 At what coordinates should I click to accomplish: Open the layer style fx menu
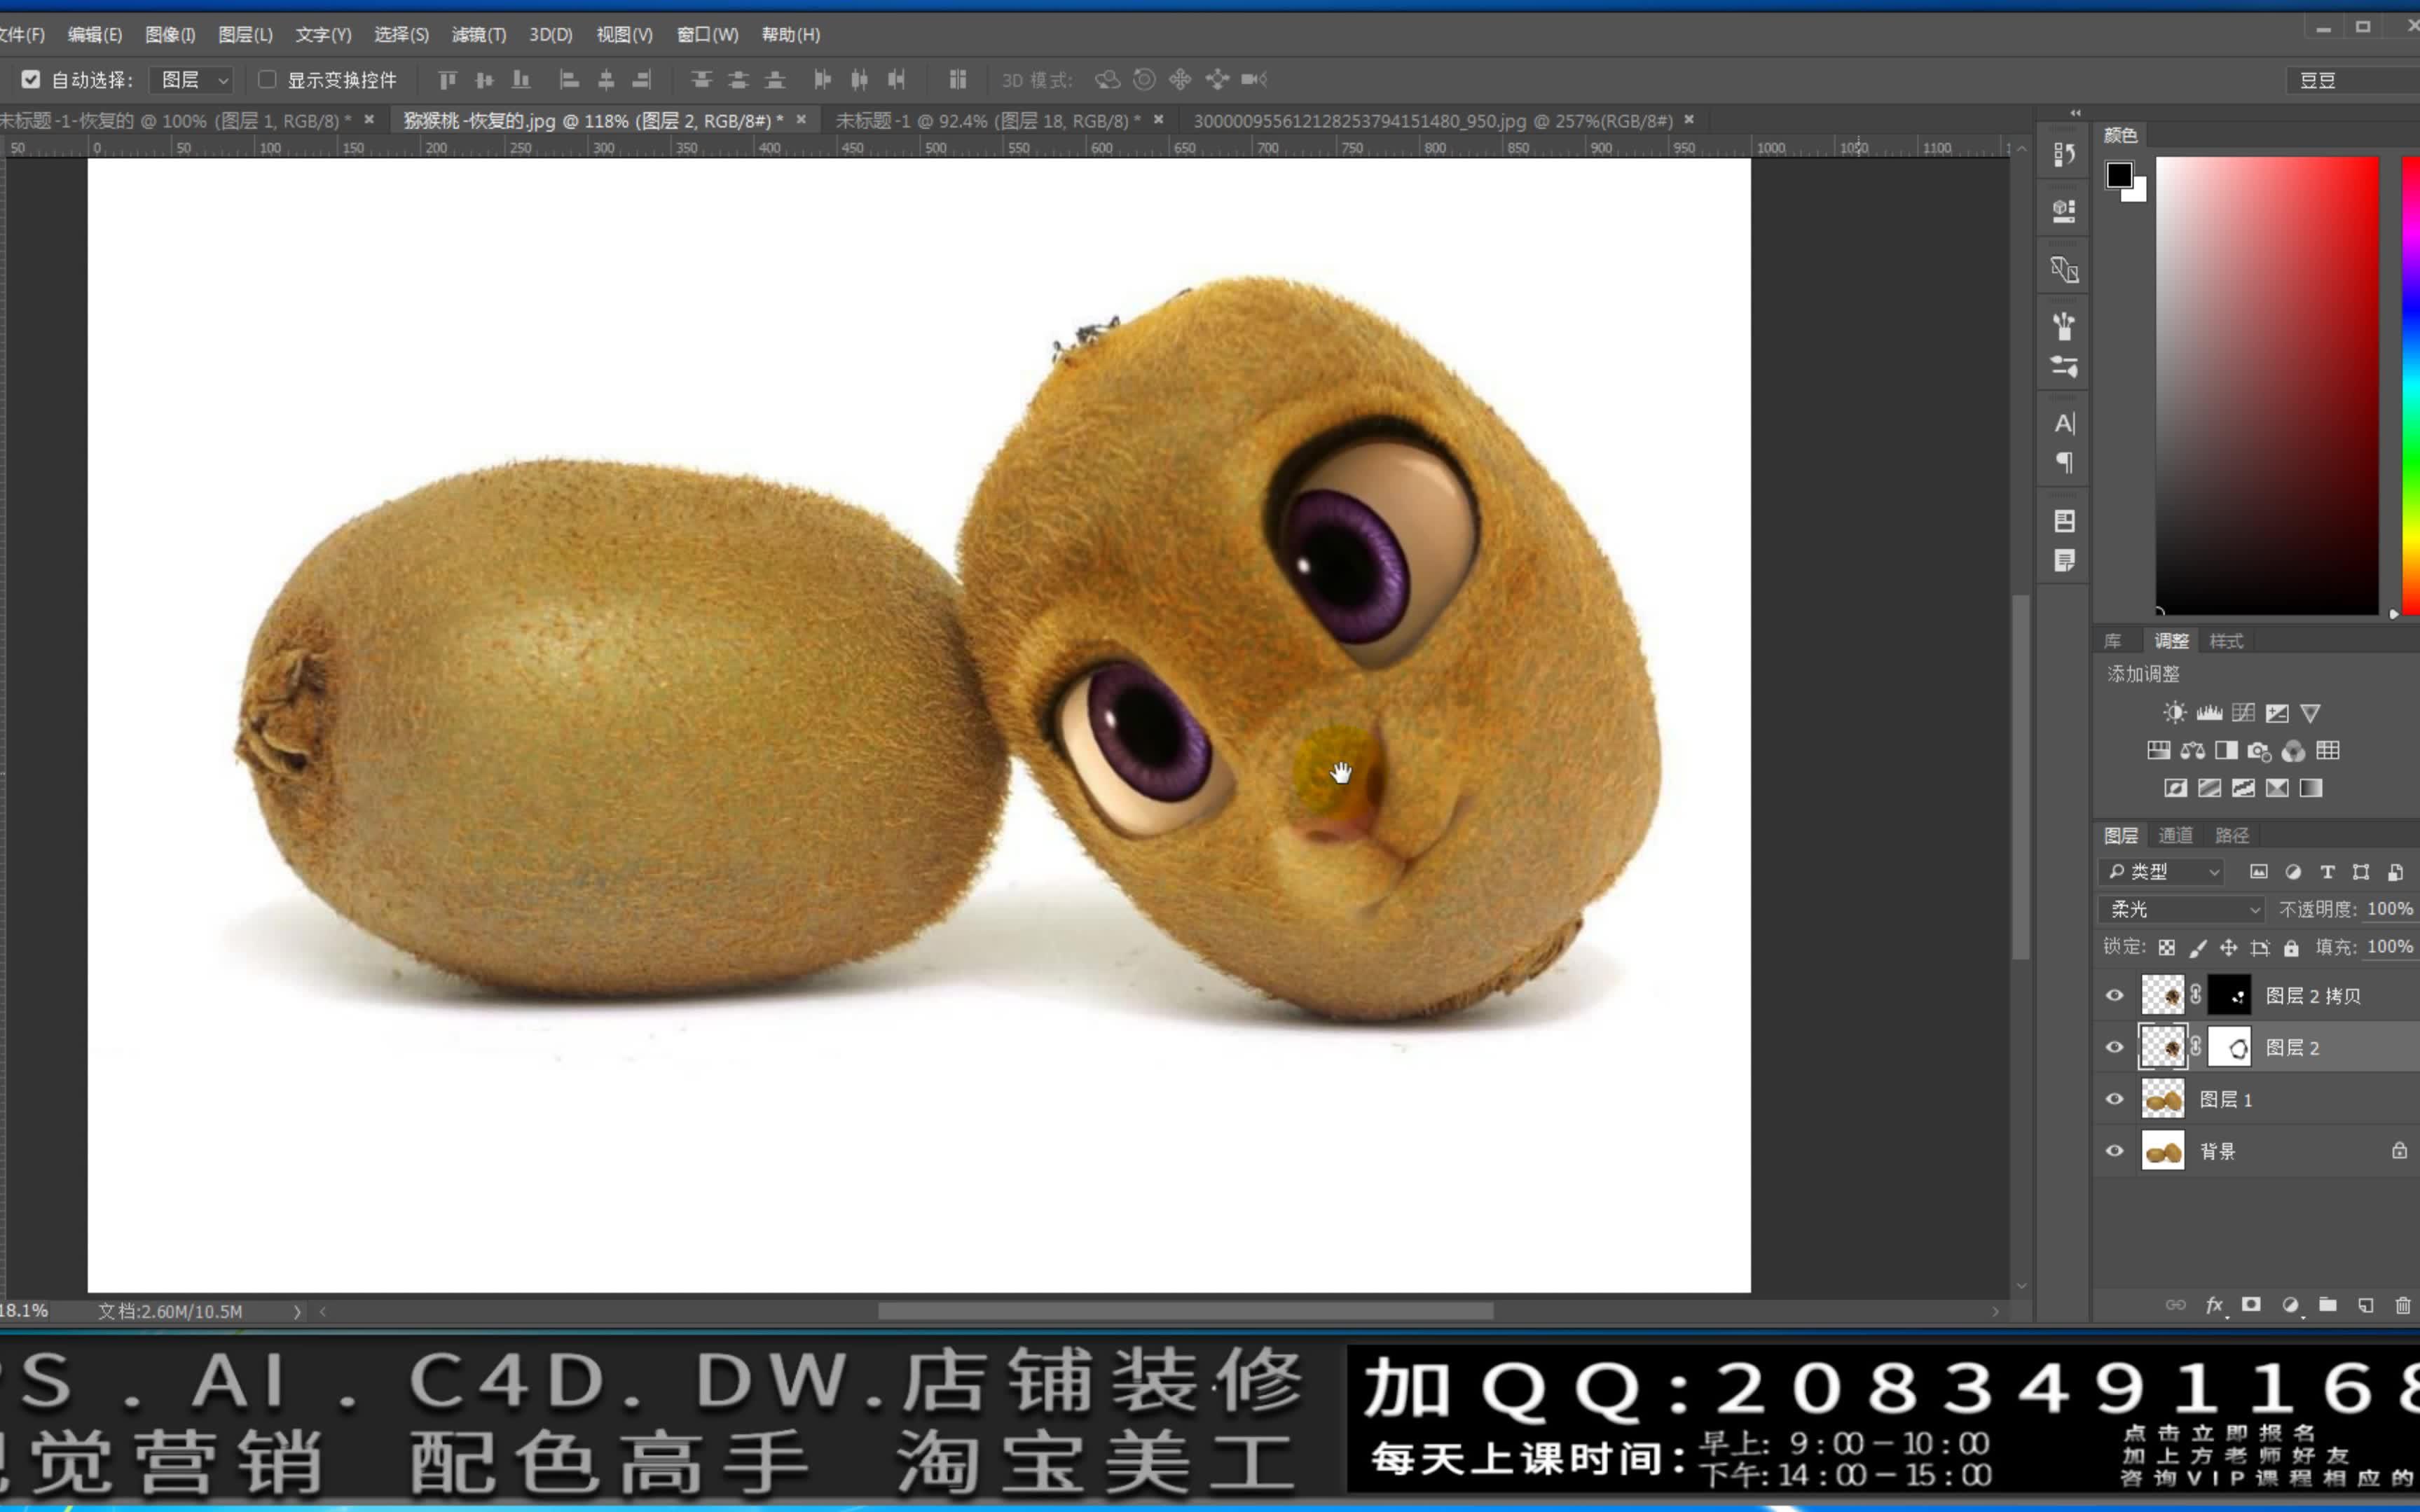tap(2214, 1305)
